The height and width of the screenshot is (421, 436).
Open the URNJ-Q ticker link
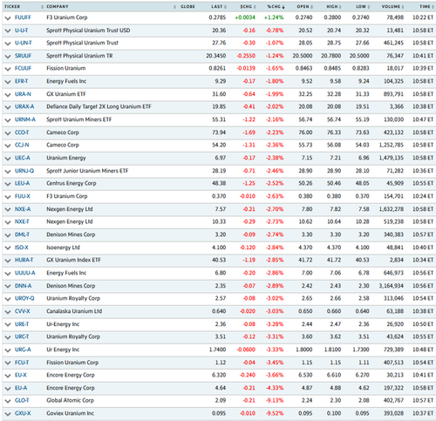click(x=24, y=171)
